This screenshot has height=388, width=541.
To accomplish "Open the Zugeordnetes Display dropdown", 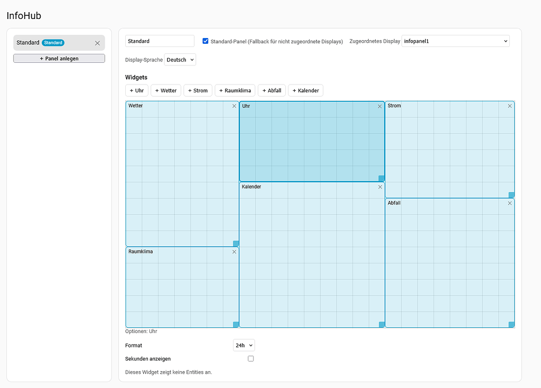I will [x=455, y=41].
